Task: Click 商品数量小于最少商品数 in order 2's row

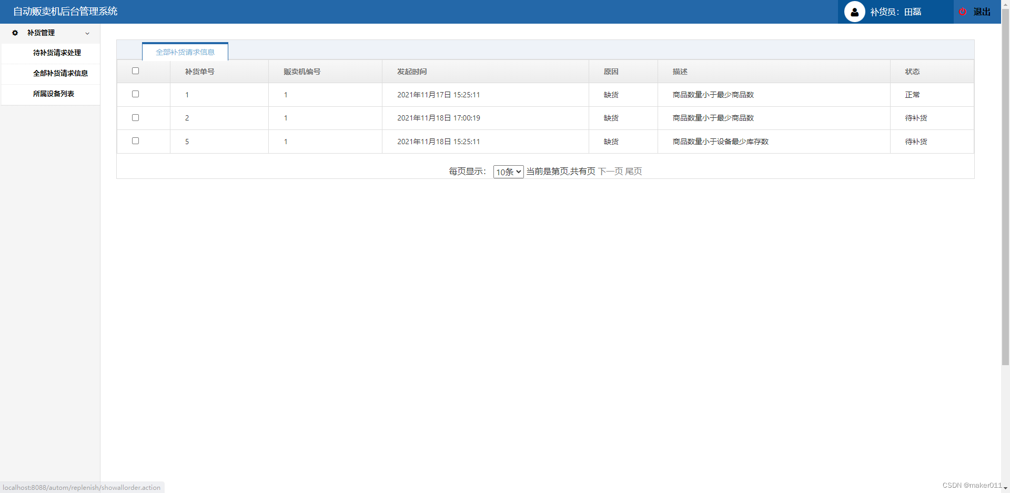Action: point(713,118)
